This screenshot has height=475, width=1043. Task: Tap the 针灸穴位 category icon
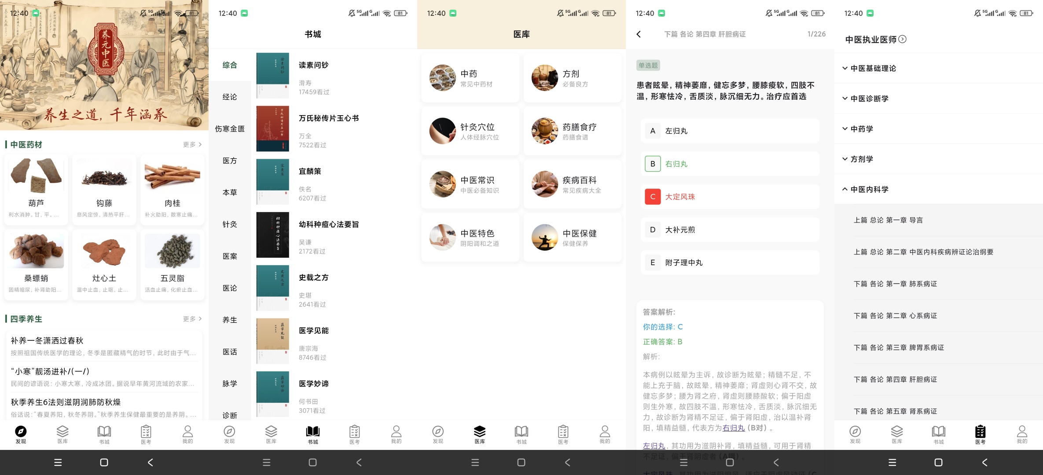pyautogui.click(x=443, y=131)
